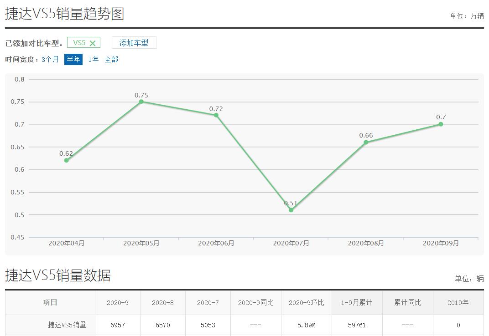
Task: Click the 0.66 data point for 2020年08月
Action: 366,143
